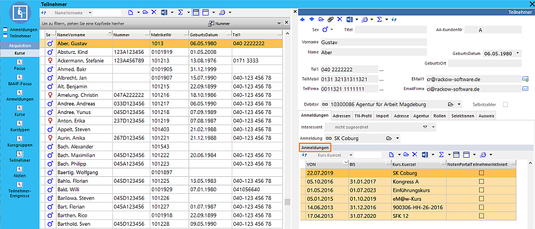Screen dimensions: 535x229
Task: Toggle NotenPortal checkbox for SK Coburg row
Action: click(481, 173)
